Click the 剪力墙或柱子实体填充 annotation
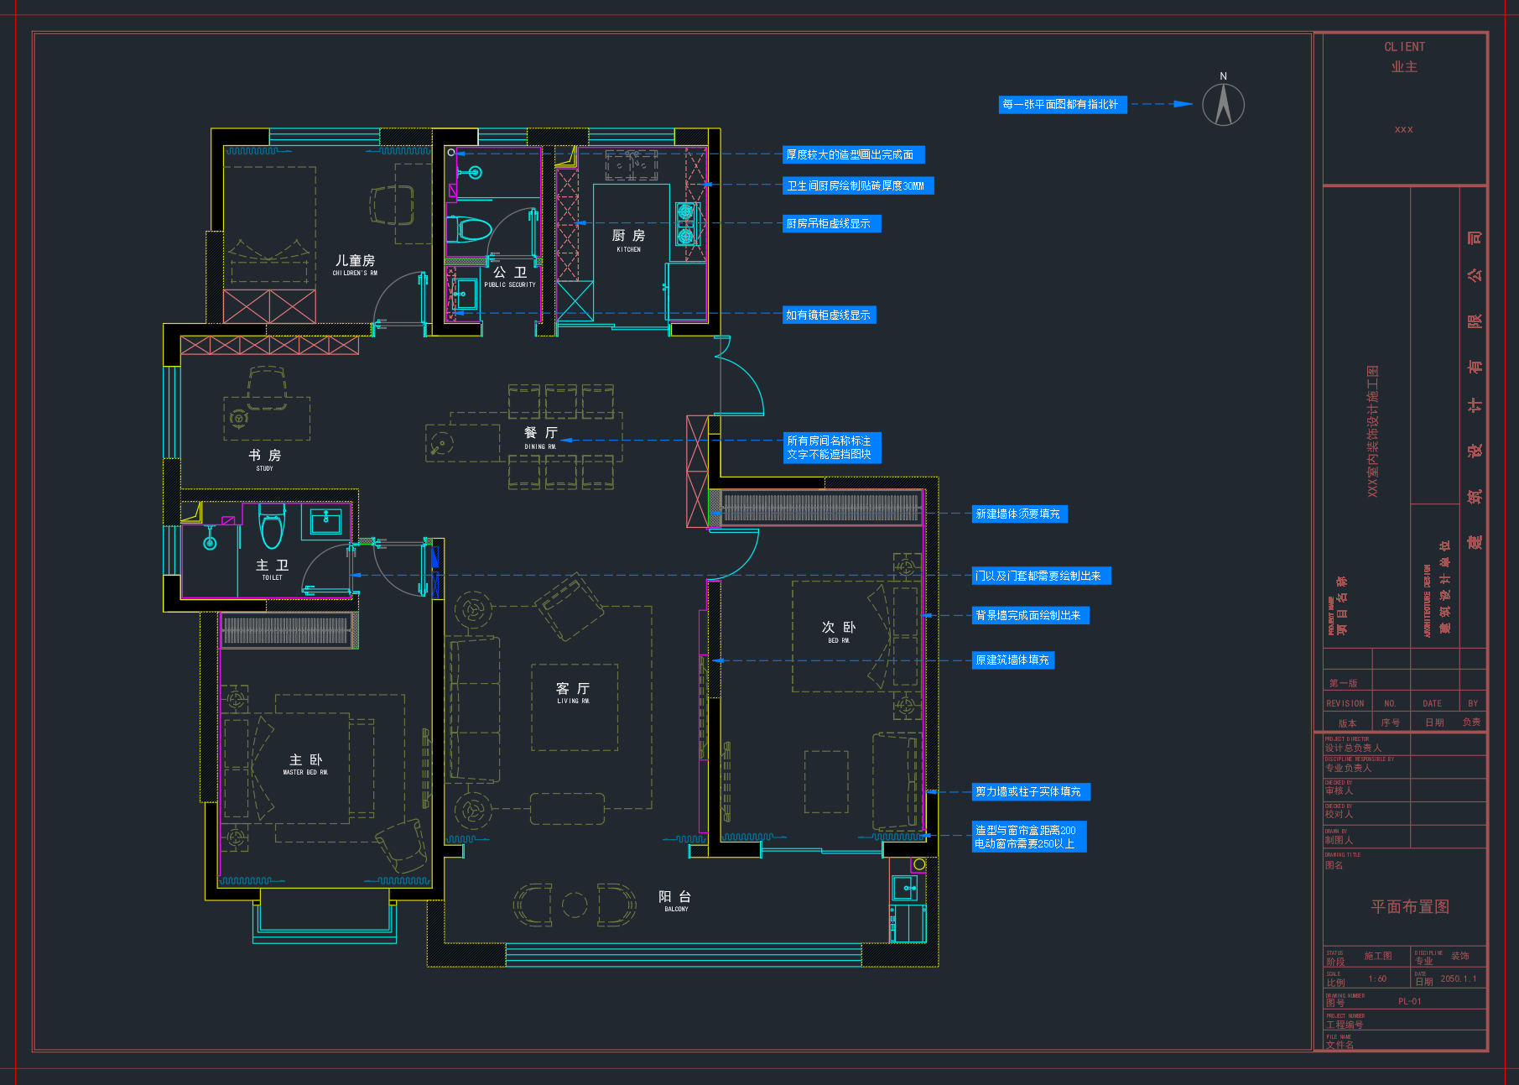The height and width of the screenshot is (1085, 1519). [x=1031, y=791]
